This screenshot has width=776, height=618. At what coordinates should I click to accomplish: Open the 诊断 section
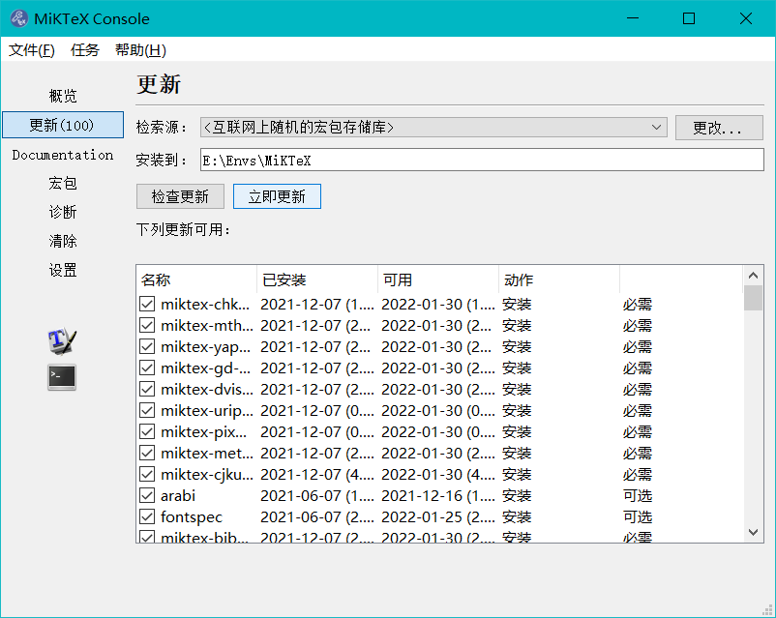pos(62,212)
